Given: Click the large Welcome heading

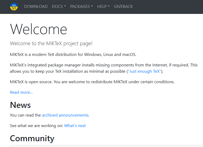Looking at the screenshot, I should (x=38, y=29).
